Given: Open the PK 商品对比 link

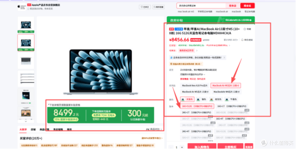Looking at the screenshot, I should 154,130.
